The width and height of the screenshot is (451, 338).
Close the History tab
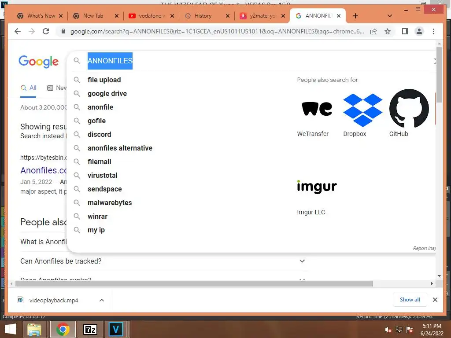[228, 16]
